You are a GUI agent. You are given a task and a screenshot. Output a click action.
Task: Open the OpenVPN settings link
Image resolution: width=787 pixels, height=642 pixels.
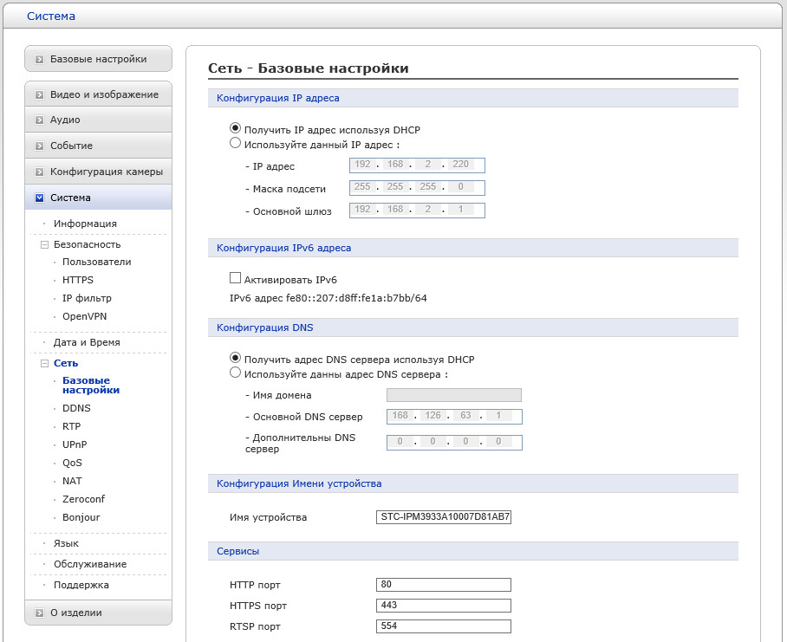[84, 316]
